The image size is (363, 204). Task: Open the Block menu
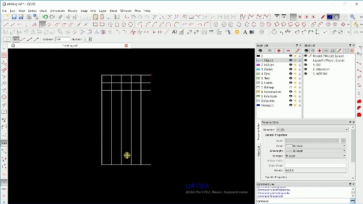click(x=113, y=11)
